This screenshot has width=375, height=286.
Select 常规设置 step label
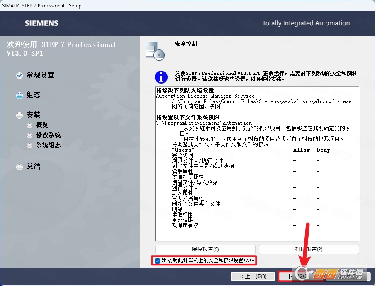pos(40,75)
